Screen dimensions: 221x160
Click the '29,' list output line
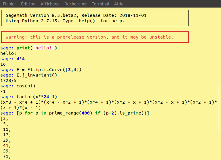click(7, 140)
